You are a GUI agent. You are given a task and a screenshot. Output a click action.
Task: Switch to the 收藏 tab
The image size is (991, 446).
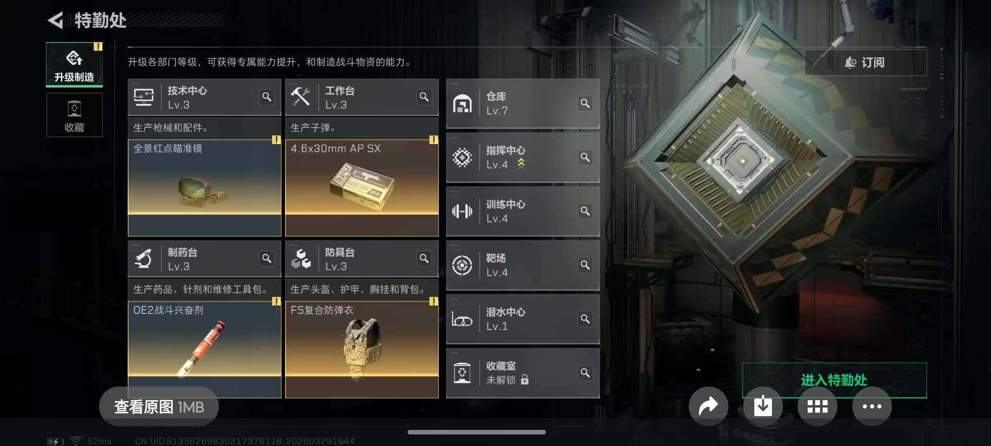click(74, 115)
